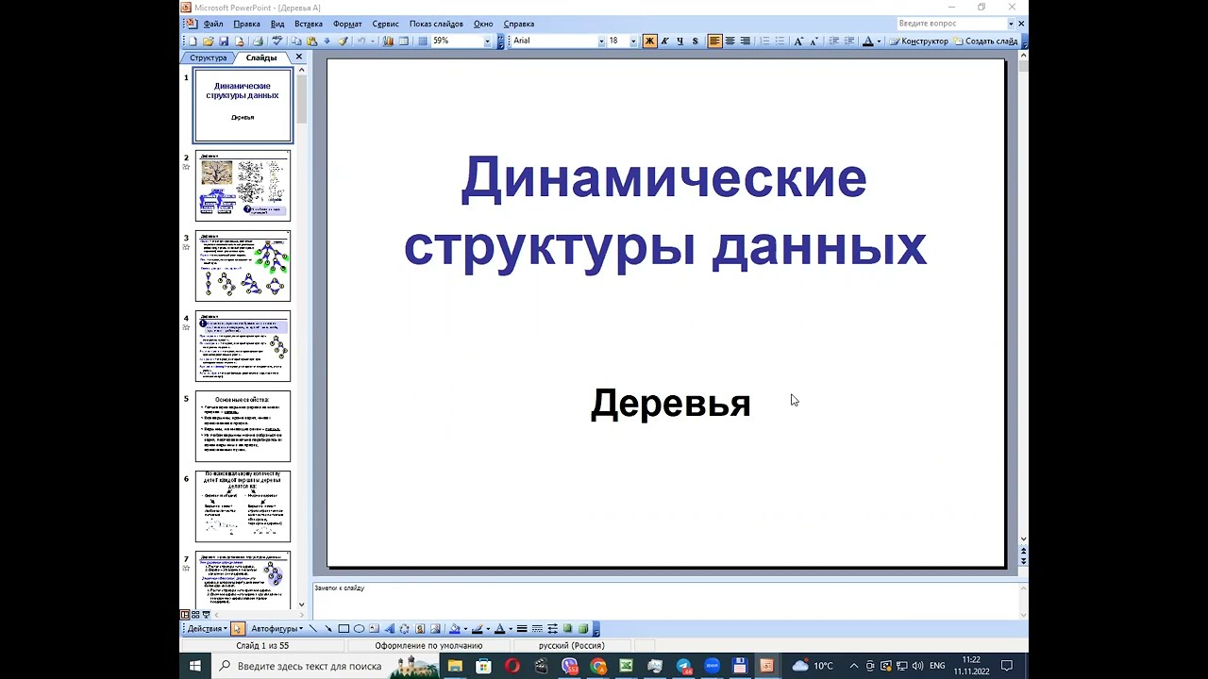Viewport: 1208px width, 679px height.
Task: Open the Вставка menu
Action: 309,24
